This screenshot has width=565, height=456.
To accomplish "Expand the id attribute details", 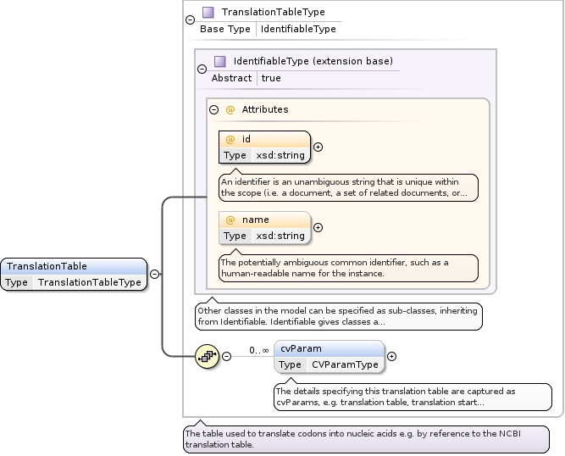I will tap(319, 147).
